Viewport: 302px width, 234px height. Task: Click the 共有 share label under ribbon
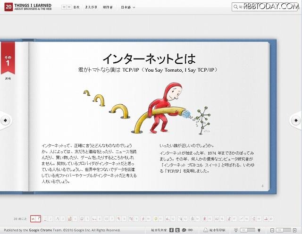8,79
